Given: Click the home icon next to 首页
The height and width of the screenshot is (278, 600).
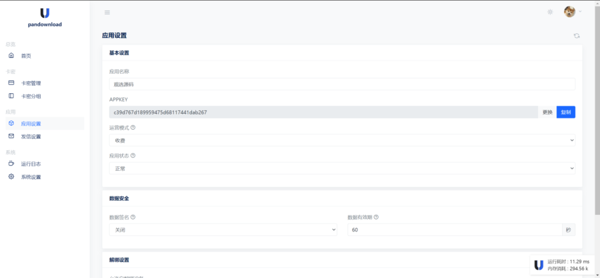Looking at the screenshot, I should [11, 55].
